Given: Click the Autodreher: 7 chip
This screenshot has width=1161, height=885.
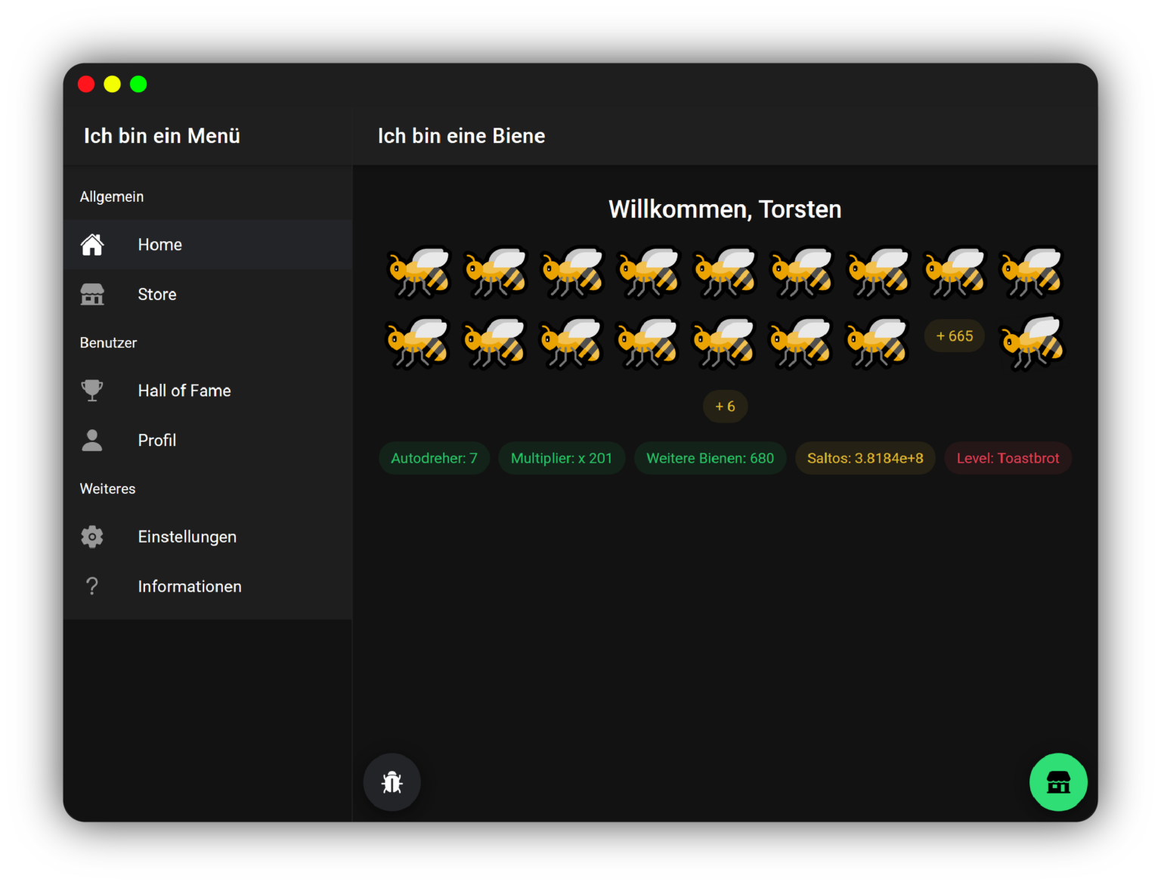Looking at the screenshot, I should tap(434, 459).
